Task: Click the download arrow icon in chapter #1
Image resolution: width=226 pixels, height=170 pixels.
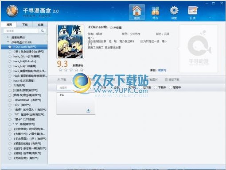Action: point(88,111)
